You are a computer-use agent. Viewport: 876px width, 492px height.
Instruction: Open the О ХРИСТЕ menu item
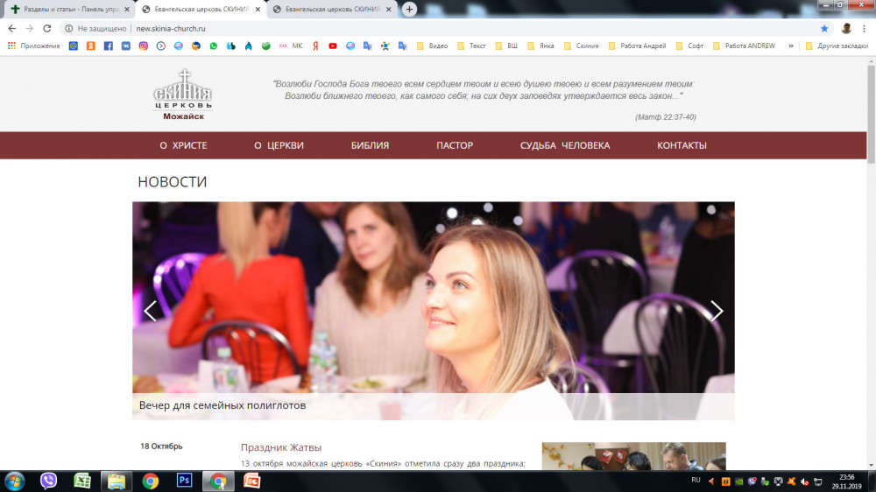pos(183,145)
